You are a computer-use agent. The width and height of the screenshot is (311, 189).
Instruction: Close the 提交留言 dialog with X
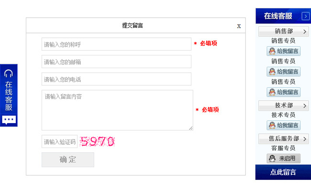tap(239, 26)
